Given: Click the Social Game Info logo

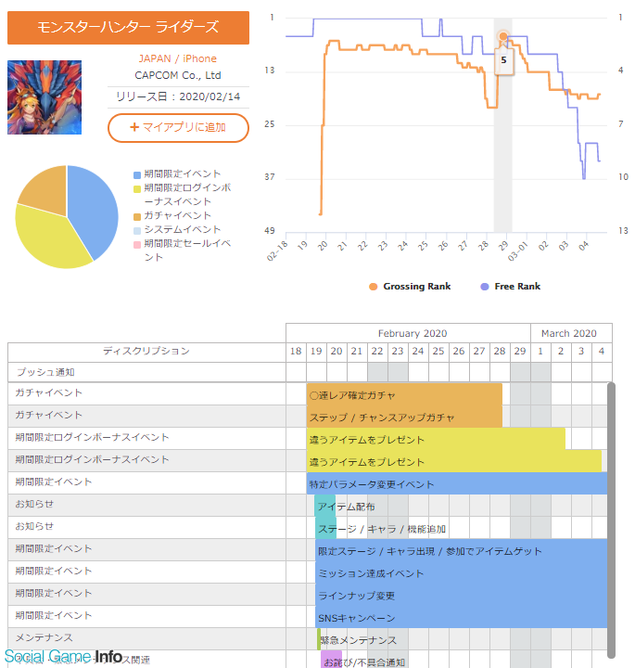Looking at the screenshot, I should tap(63, 657).
